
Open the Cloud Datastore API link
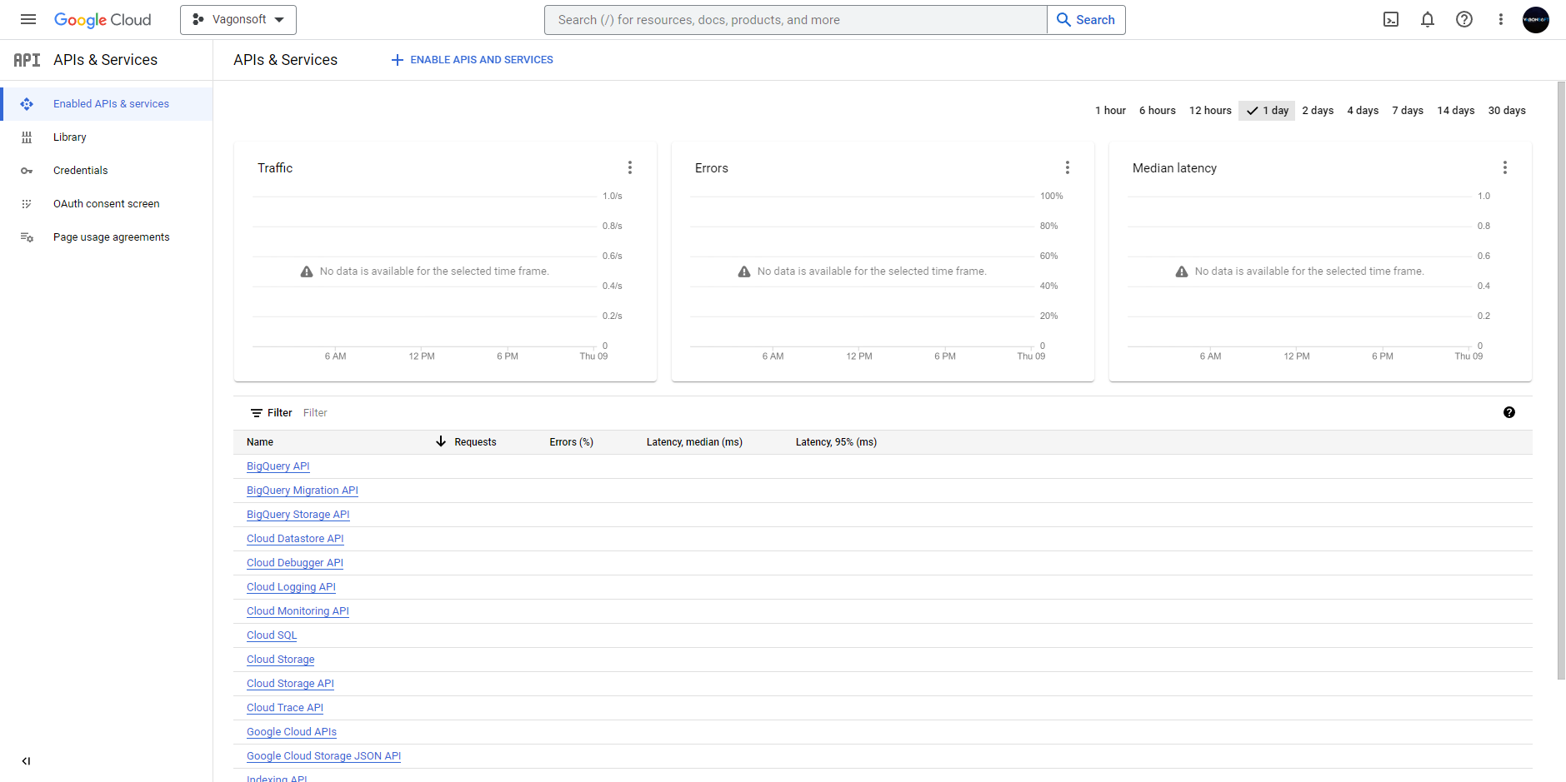pos(295,539)
